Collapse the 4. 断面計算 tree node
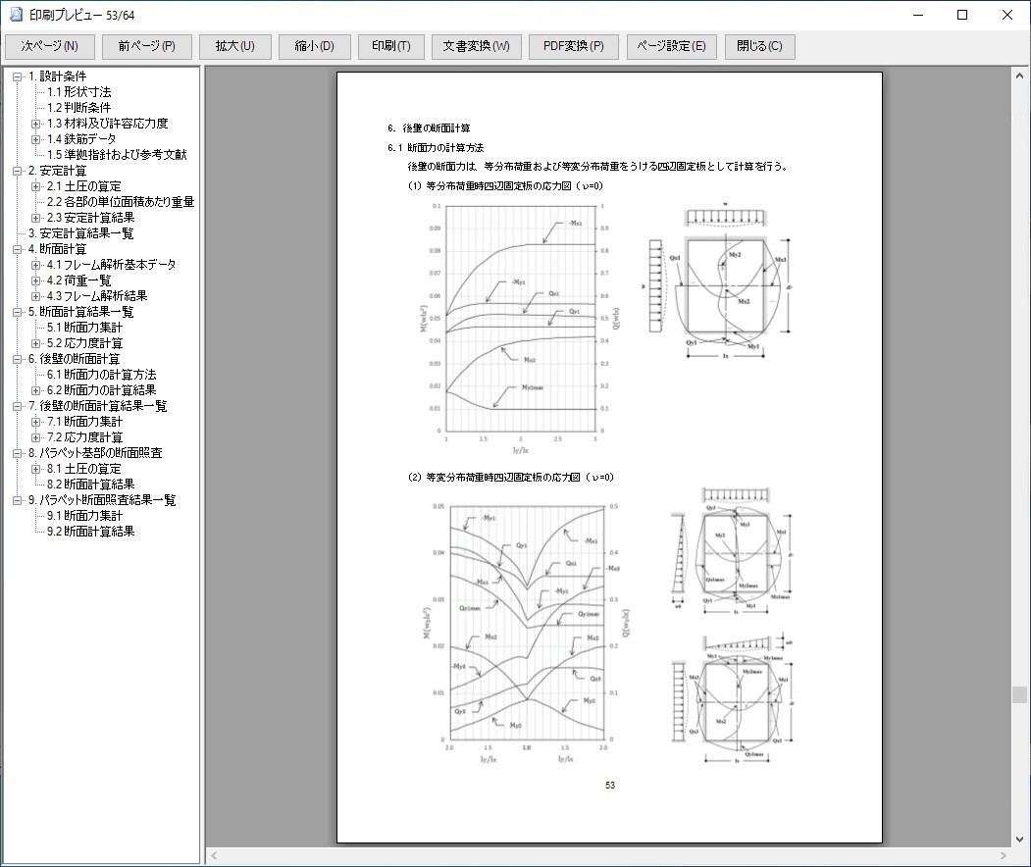Viewport: 1031px width, 867px height. pyautogui.click(x=18, y=249)
